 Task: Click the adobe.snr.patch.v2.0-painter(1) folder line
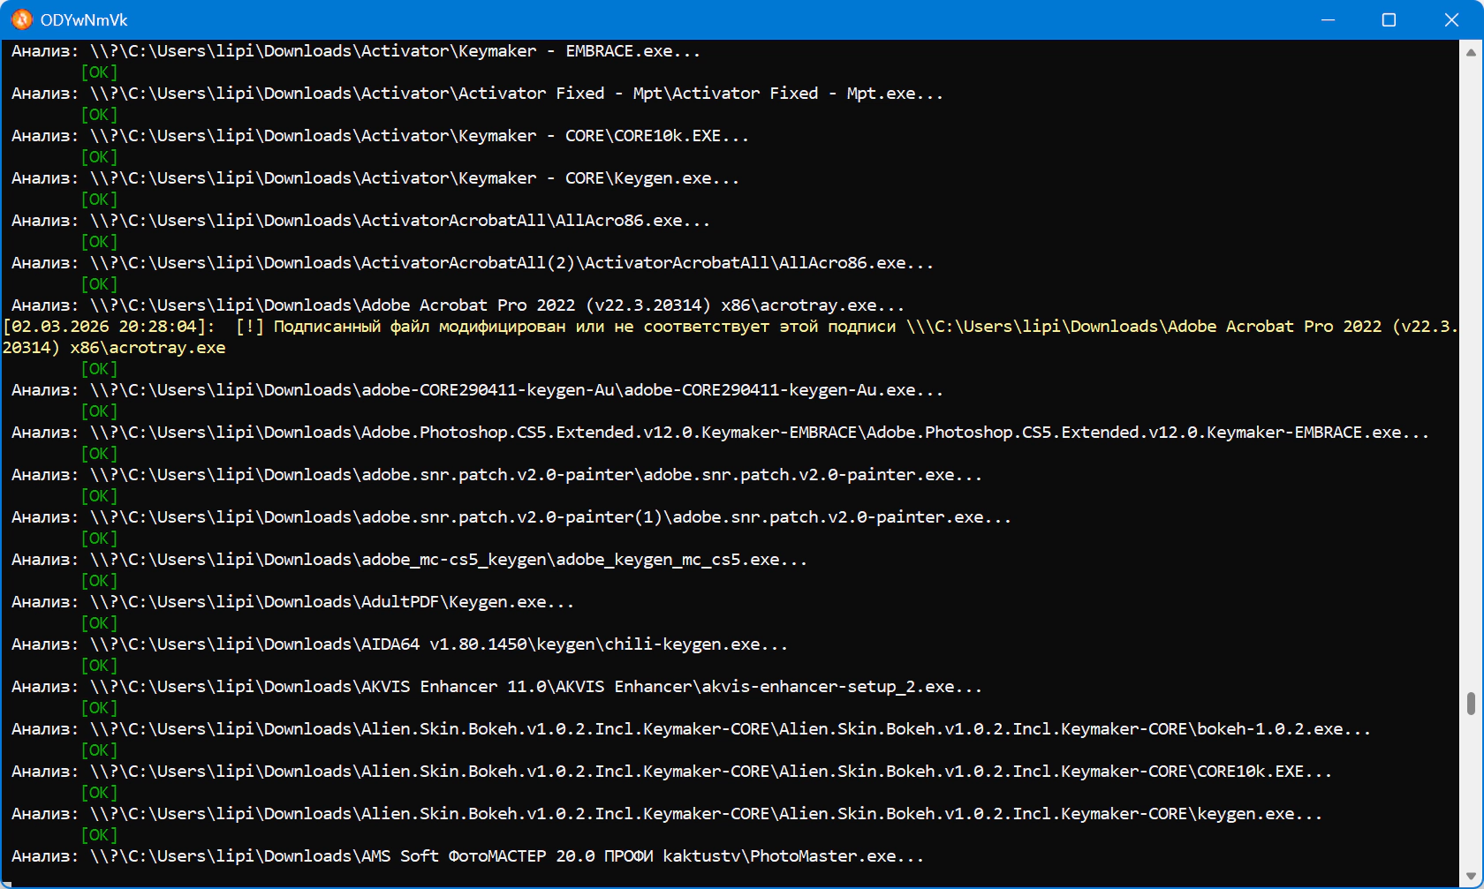(511, 517)
